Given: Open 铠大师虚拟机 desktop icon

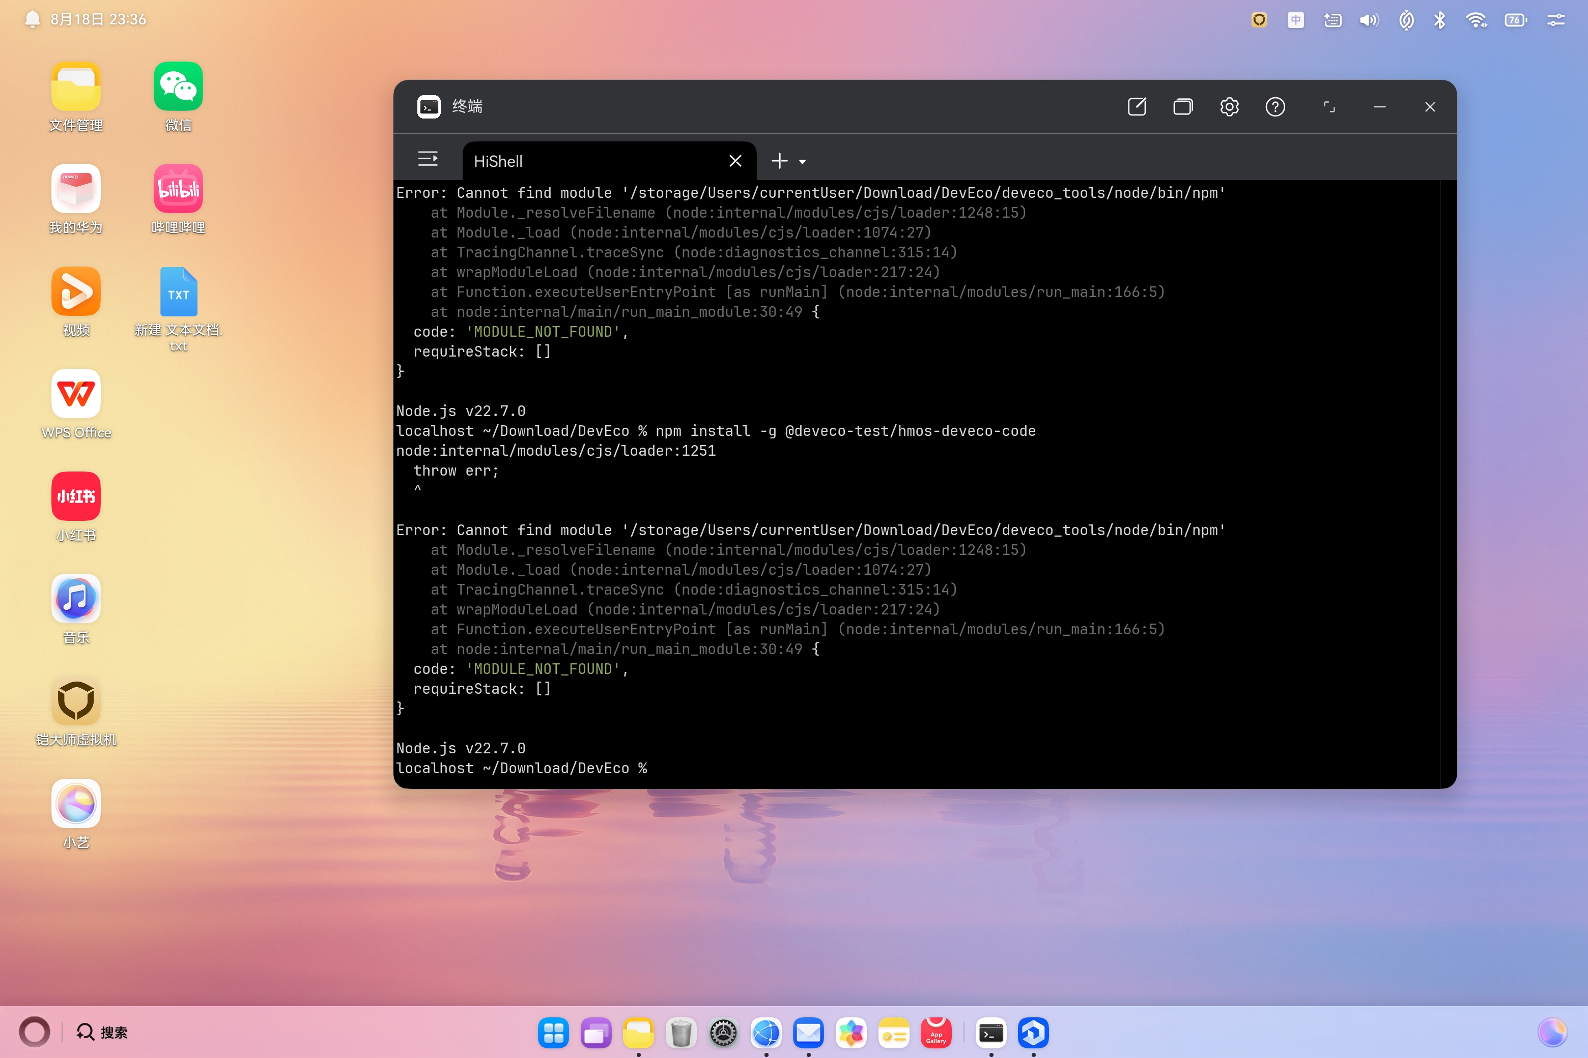Looking at the screenshot, I should (x=76, y=712).
